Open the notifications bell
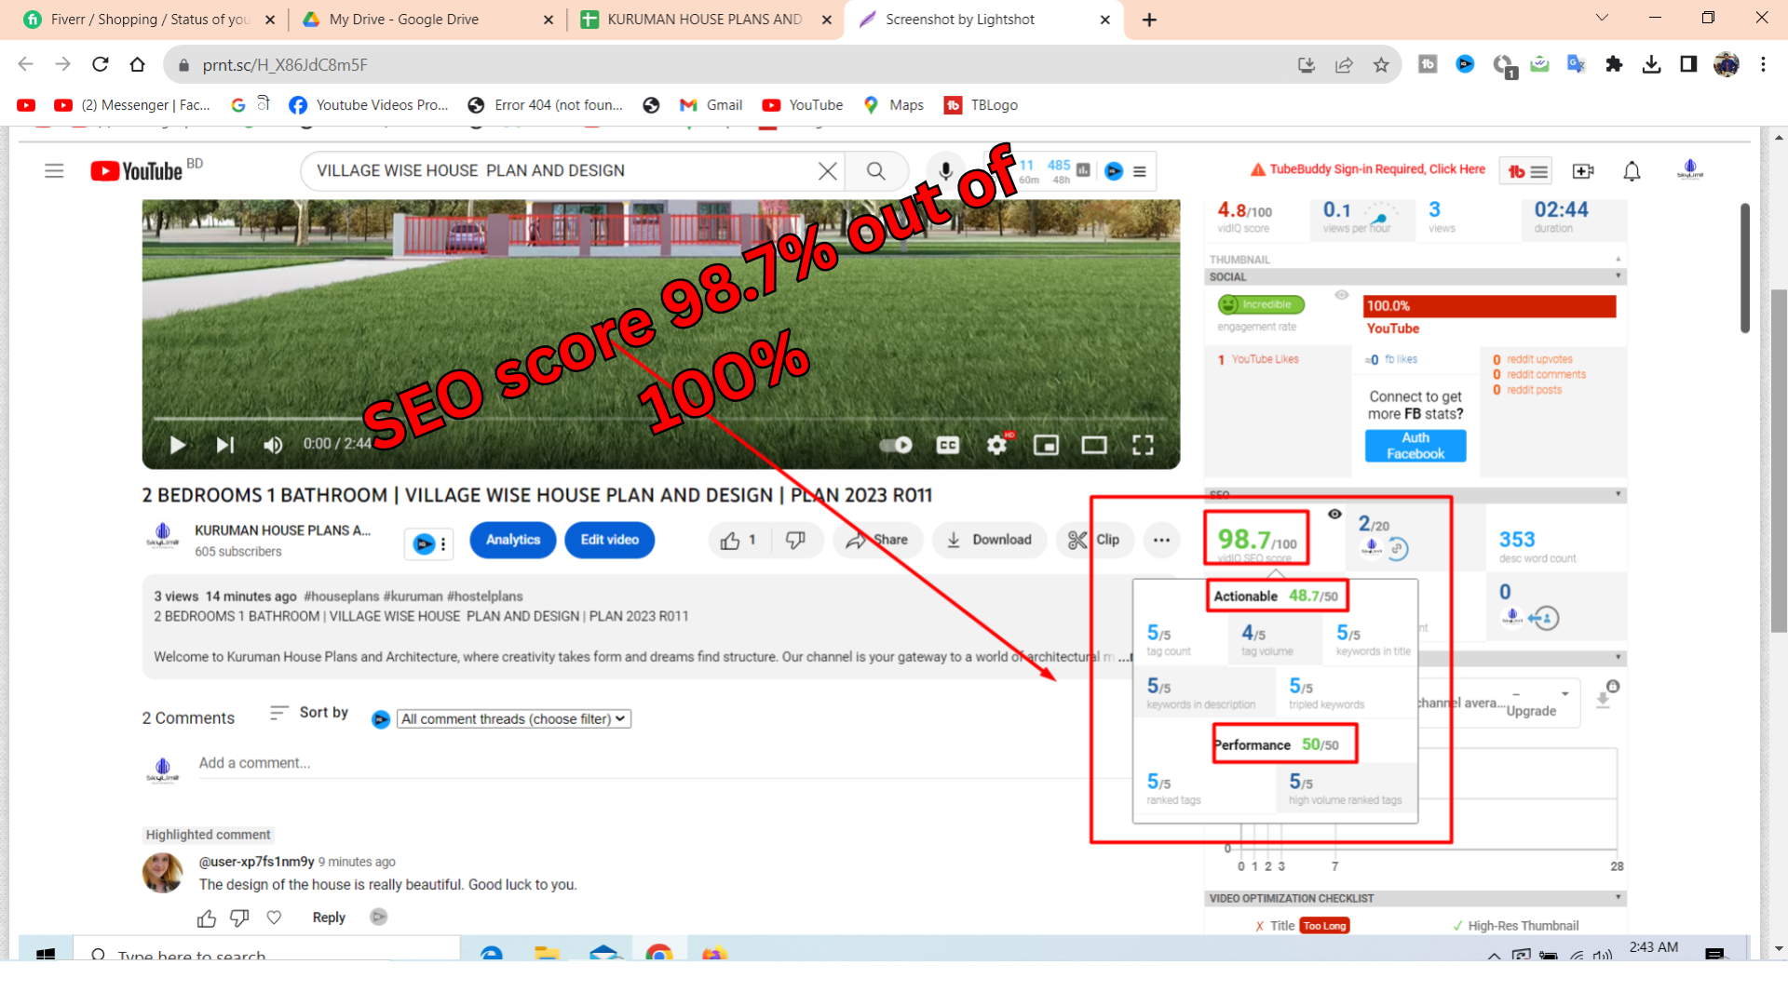 [1632, 171]
